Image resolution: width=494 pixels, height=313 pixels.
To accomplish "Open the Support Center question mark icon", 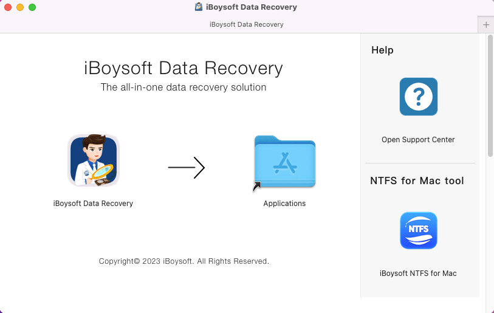I will coord(419,97).
